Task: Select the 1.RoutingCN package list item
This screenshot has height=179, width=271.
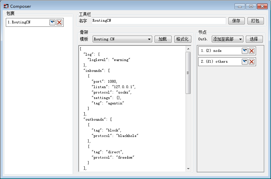Action: tap(27, 22)
